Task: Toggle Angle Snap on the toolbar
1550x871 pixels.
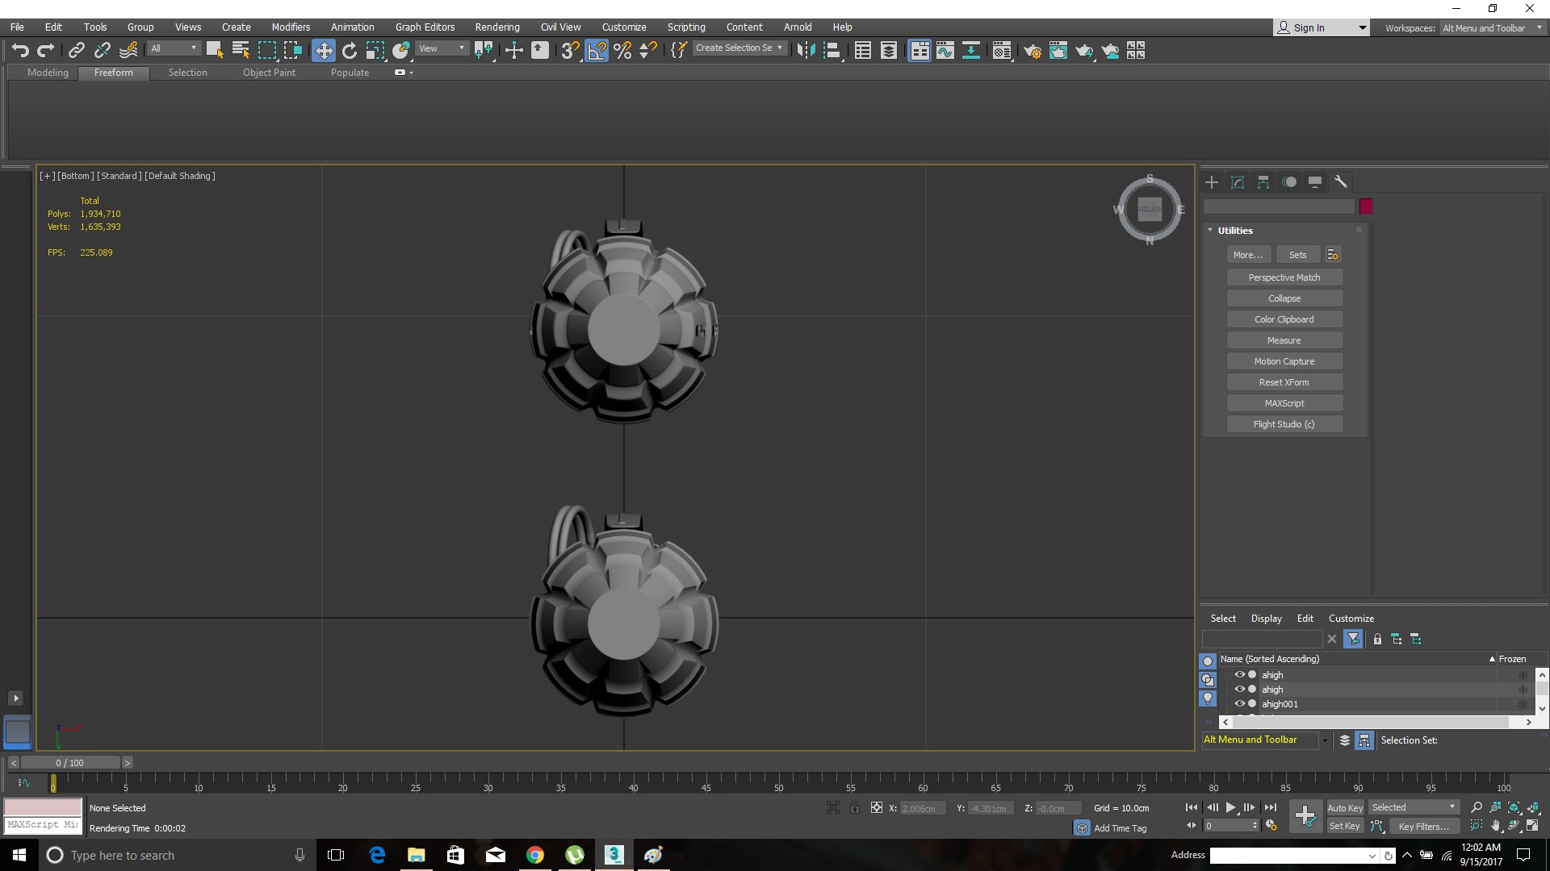Action: coord(597,51)
